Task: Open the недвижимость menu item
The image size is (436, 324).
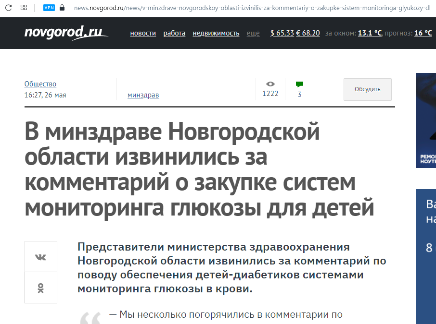Action: pos(216,33)
